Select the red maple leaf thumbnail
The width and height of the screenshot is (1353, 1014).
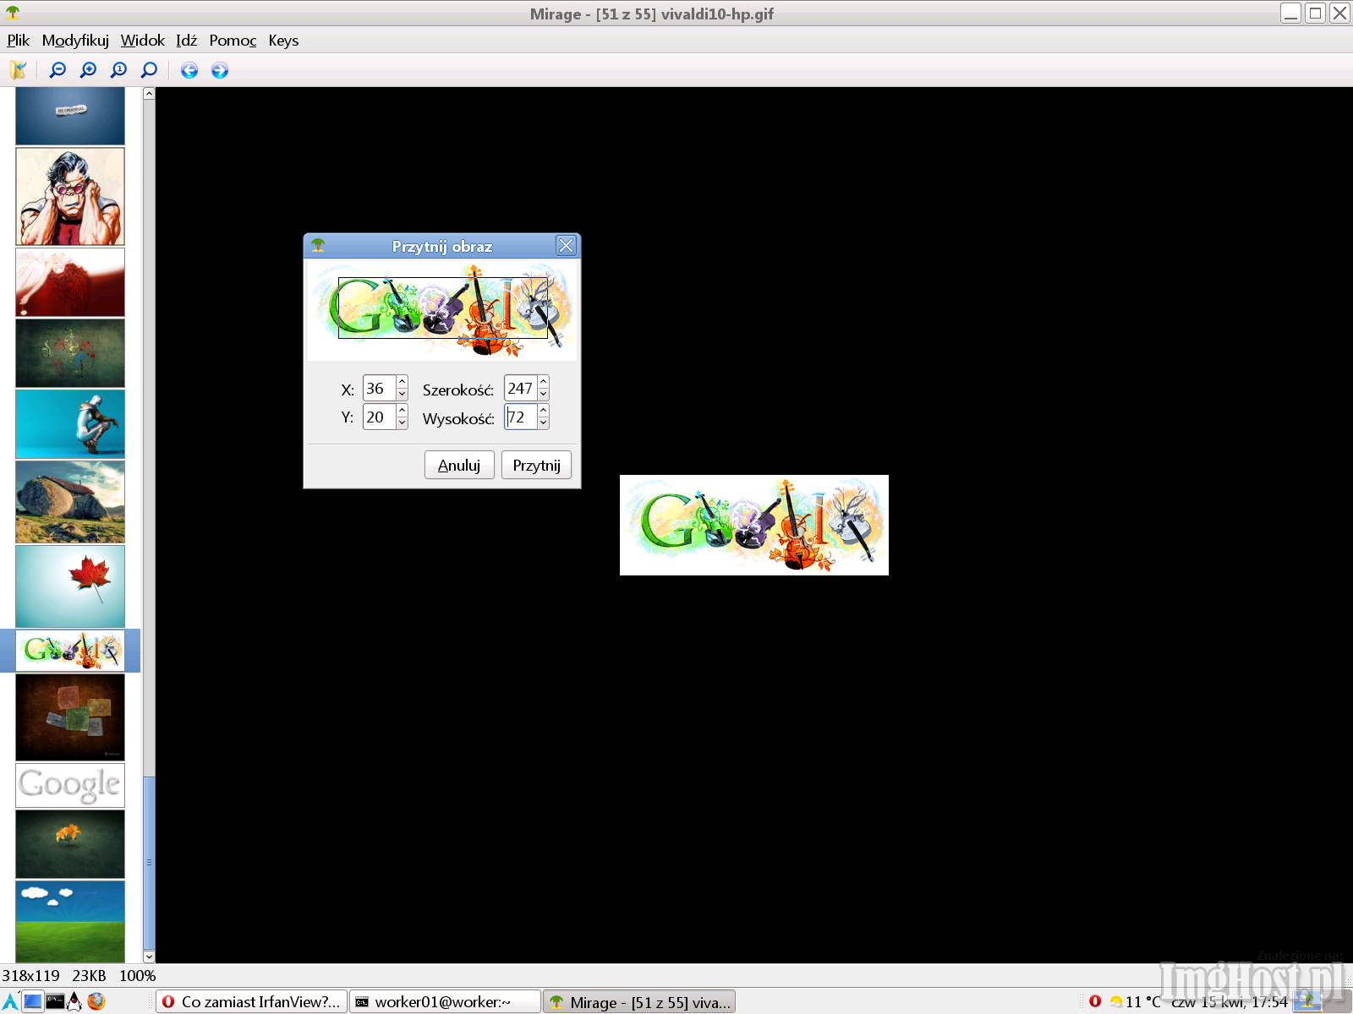point(70,586)
